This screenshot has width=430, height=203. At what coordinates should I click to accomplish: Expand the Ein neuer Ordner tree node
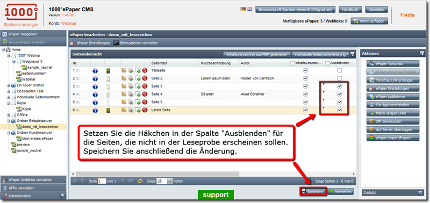(8, 85)
